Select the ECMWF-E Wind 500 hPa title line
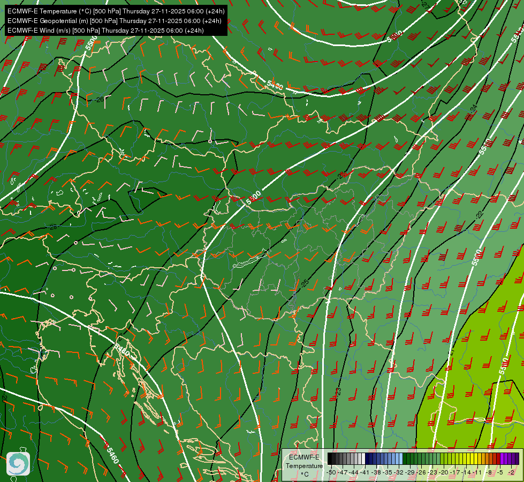The image size is (524, 482). [105, 31]
